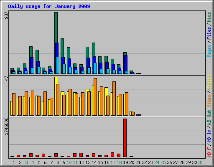Click the blue kB In legend label
This screenshot has height=167, width=214.
[x=209, y=136]
